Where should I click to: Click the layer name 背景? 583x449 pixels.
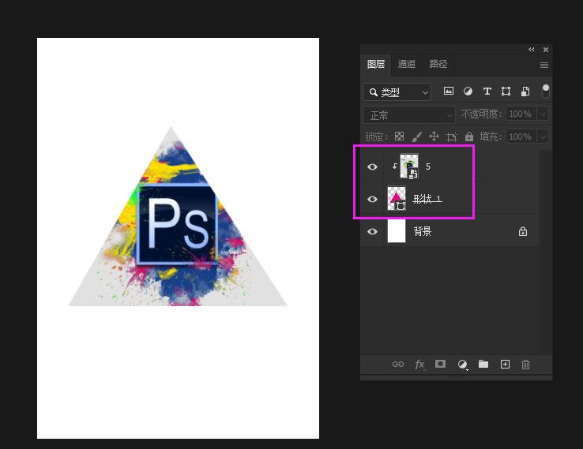[x=423, y=231]
